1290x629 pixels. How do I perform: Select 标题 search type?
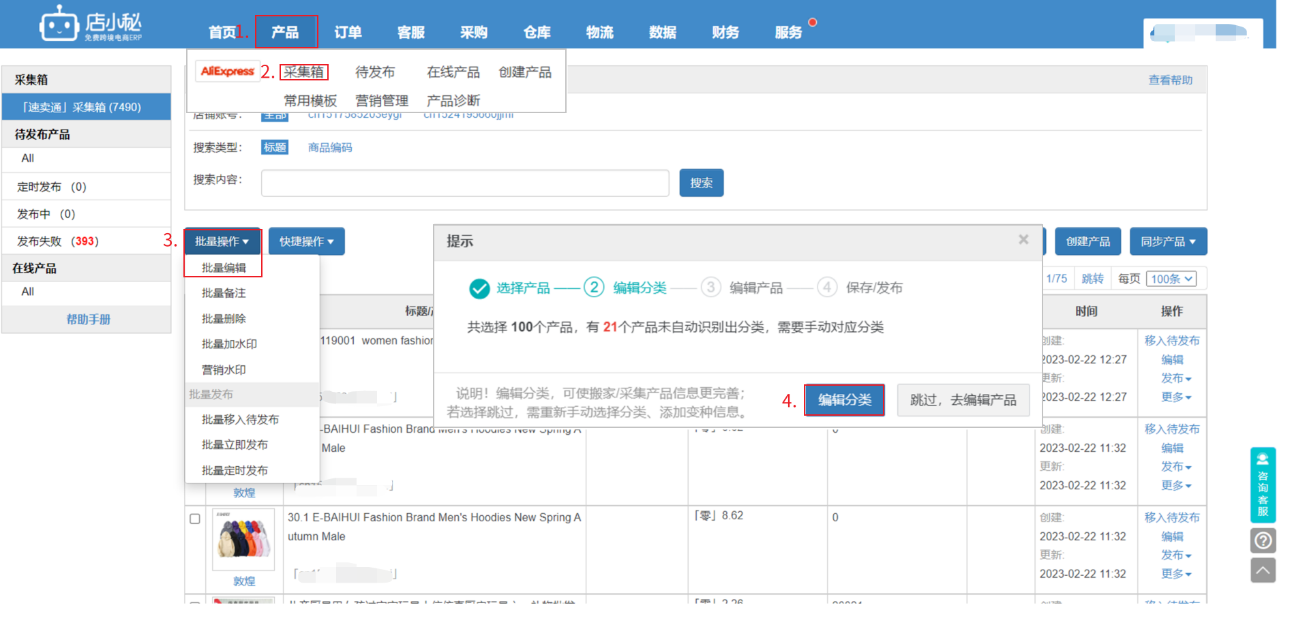pyautogui.click(x=275, y=147)
